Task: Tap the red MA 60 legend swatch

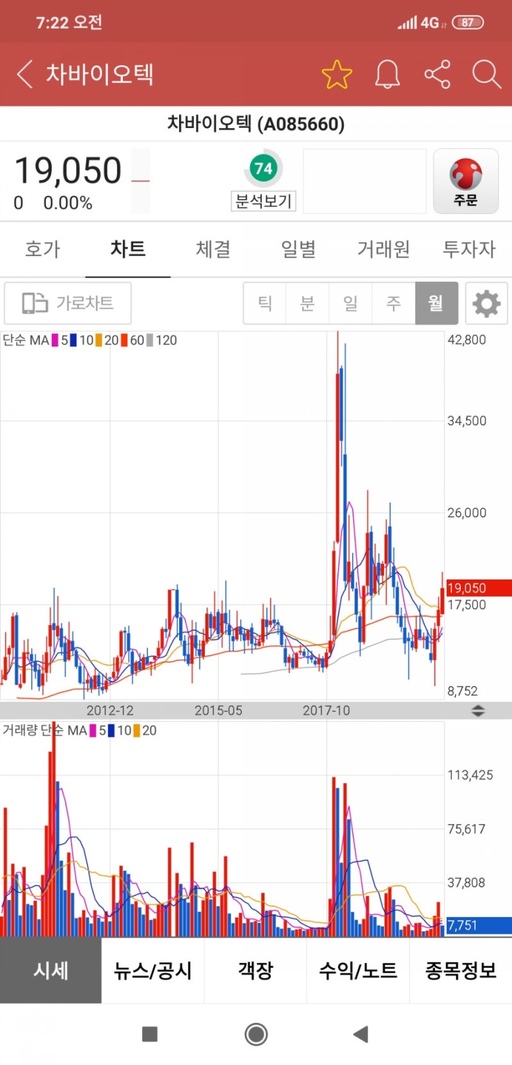Action: coord(124,340)
